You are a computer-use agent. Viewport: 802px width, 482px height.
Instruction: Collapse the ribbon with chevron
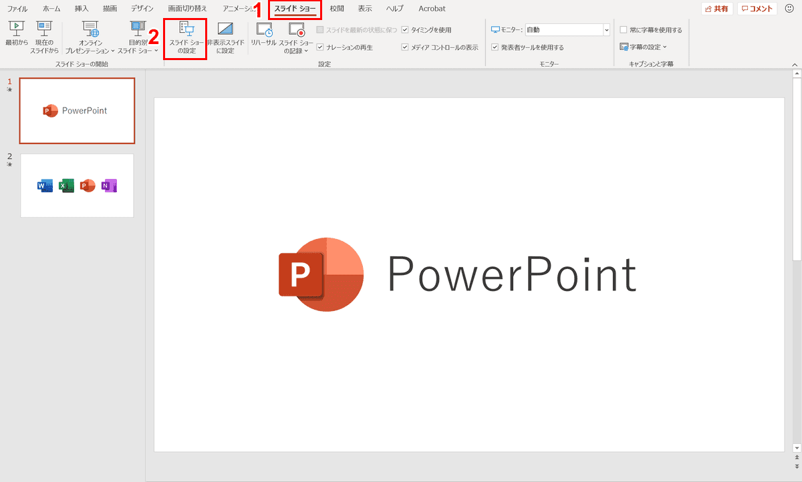(794, 64)
